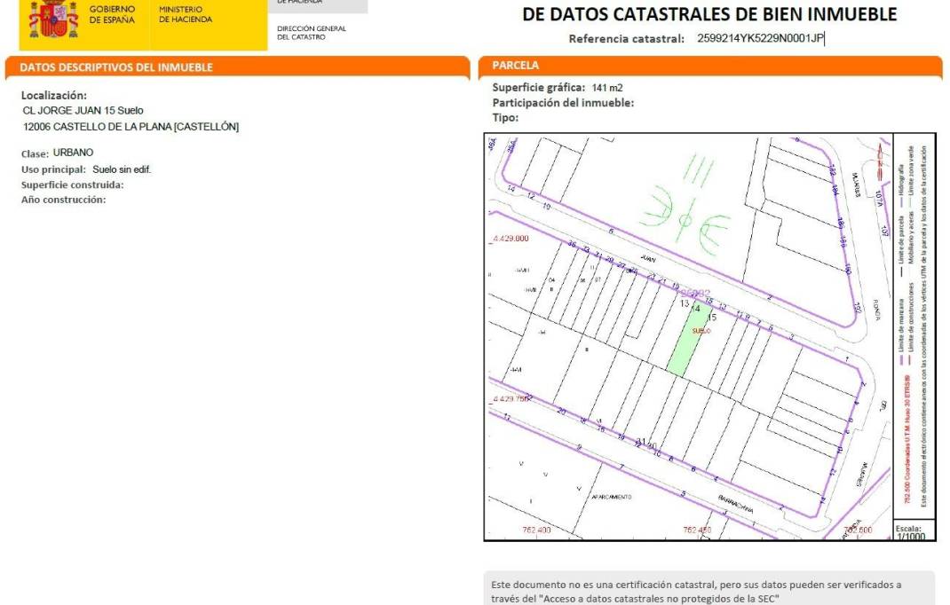Click the 'Localización:' label
Screen dimensions: 950x605
(54, 95)
